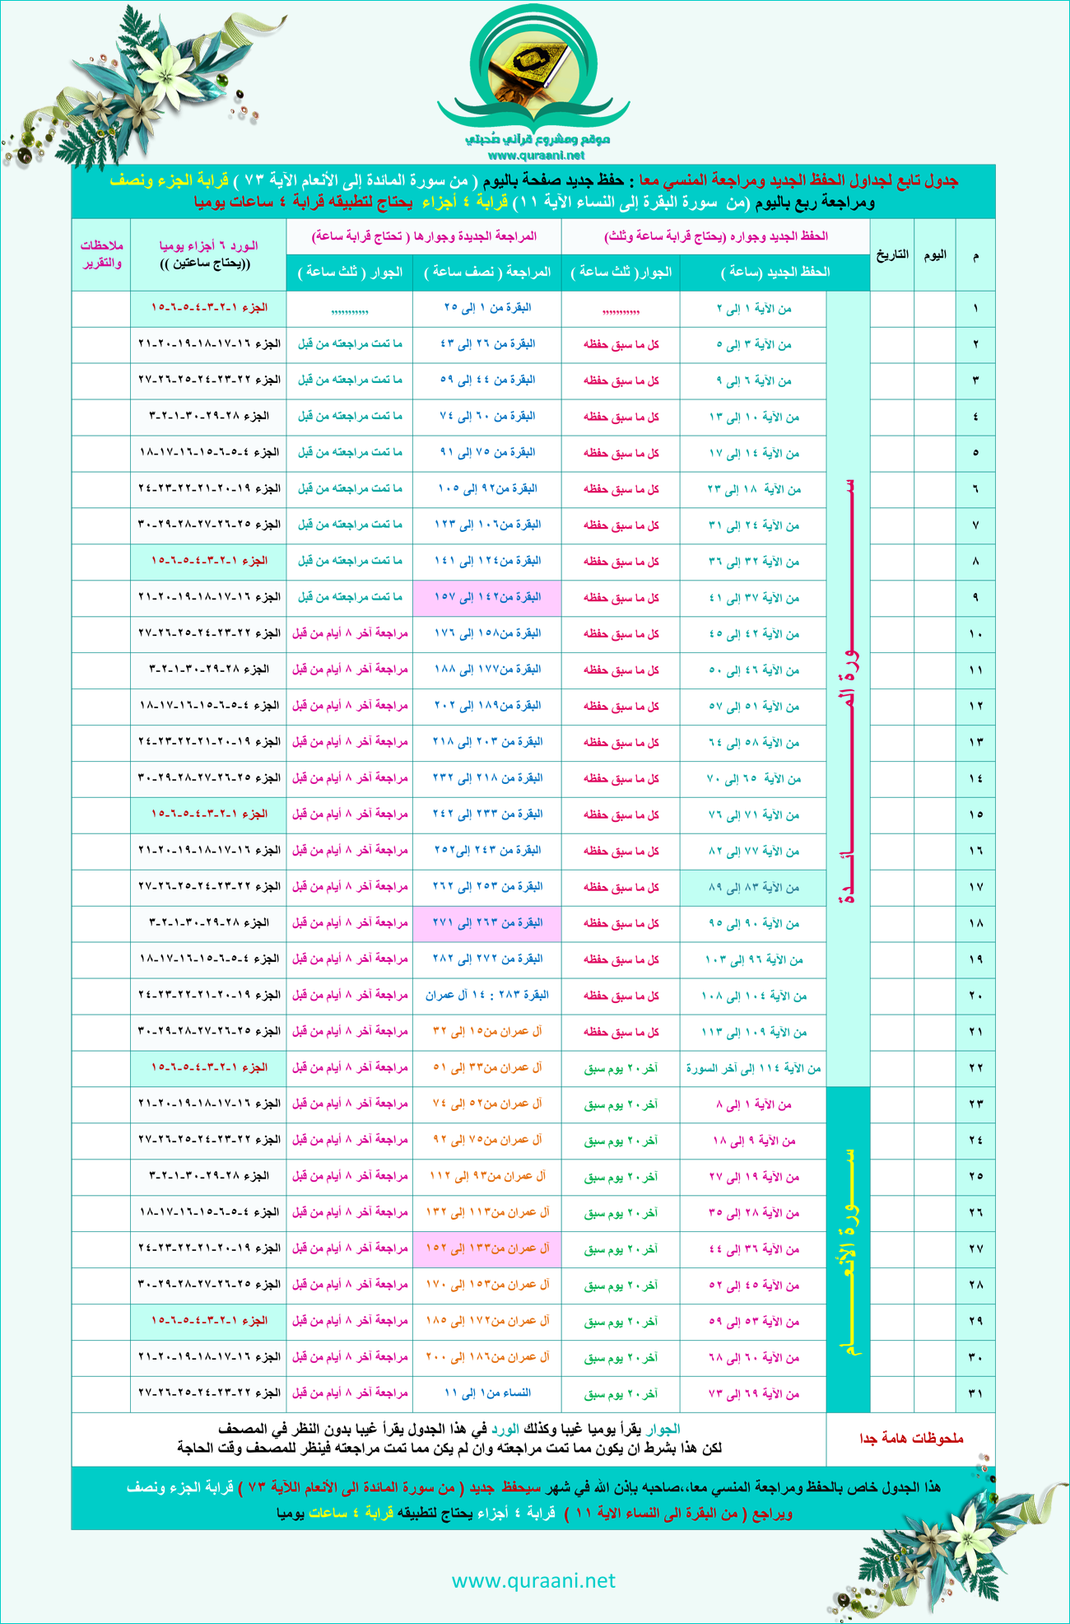The width and height of the screenshot is (1070, 1624).
Task: Click the cell 'البقرة ٢٨٣ : ١٤ آل عمران'
Action: [487, 996]
